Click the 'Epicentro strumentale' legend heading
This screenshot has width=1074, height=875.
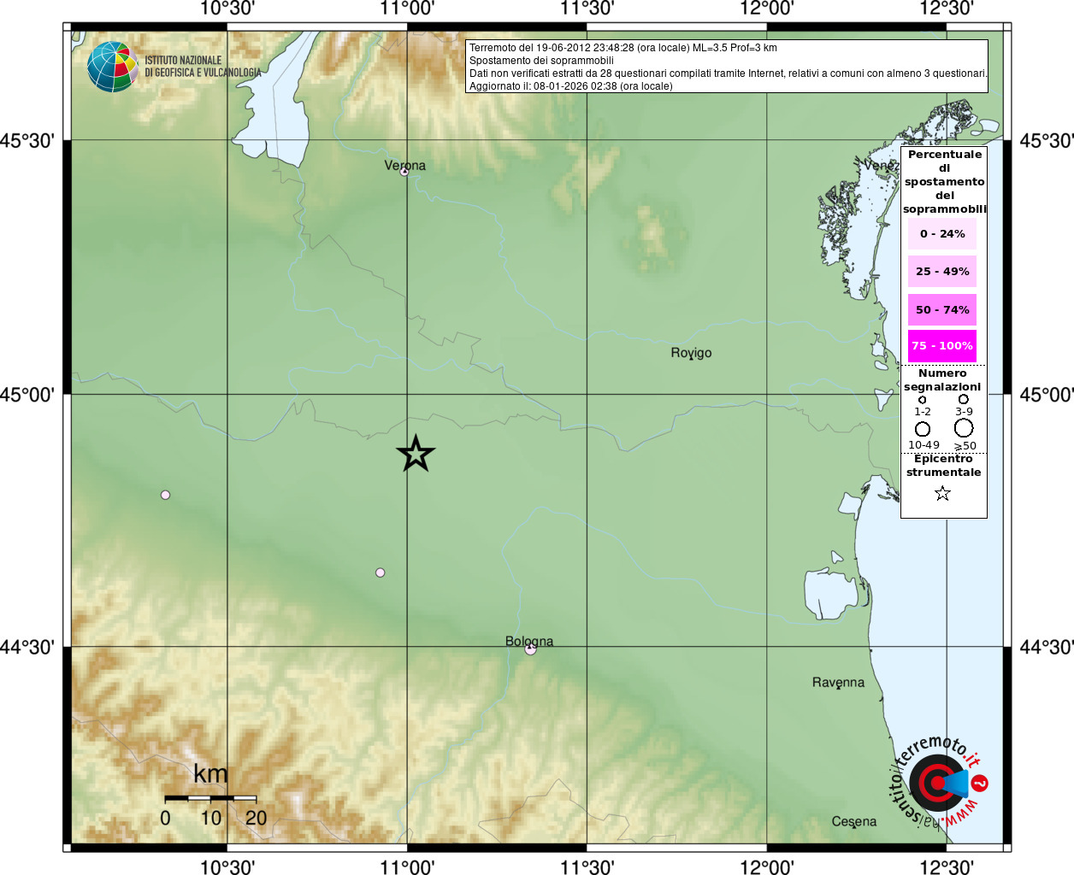(x=943, y=466)
